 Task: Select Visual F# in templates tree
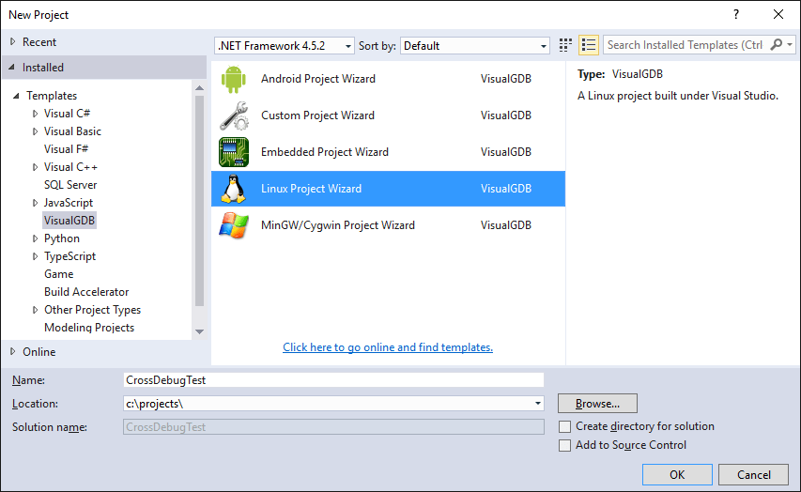66,149
